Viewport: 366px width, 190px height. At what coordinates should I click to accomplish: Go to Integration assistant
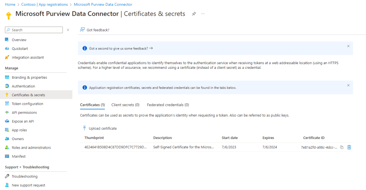coord(28,57)
